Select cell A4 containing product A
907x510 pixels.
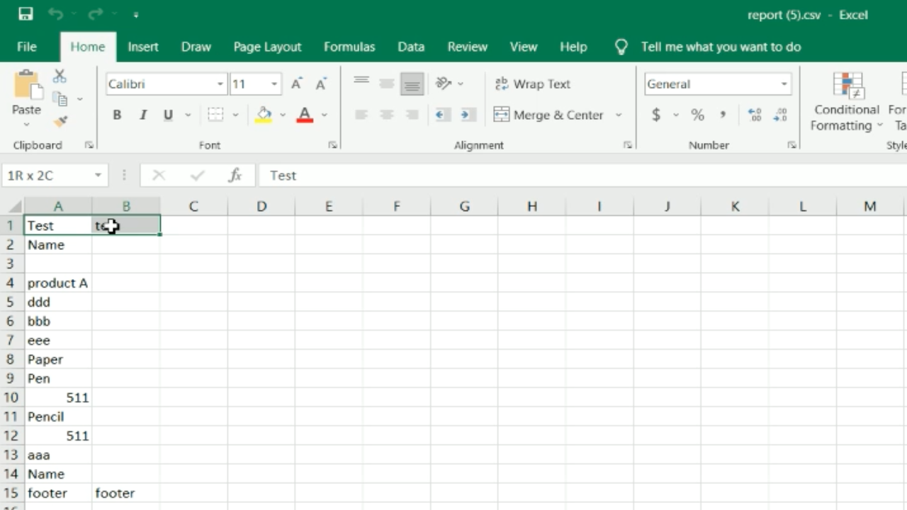pos(57,283)
